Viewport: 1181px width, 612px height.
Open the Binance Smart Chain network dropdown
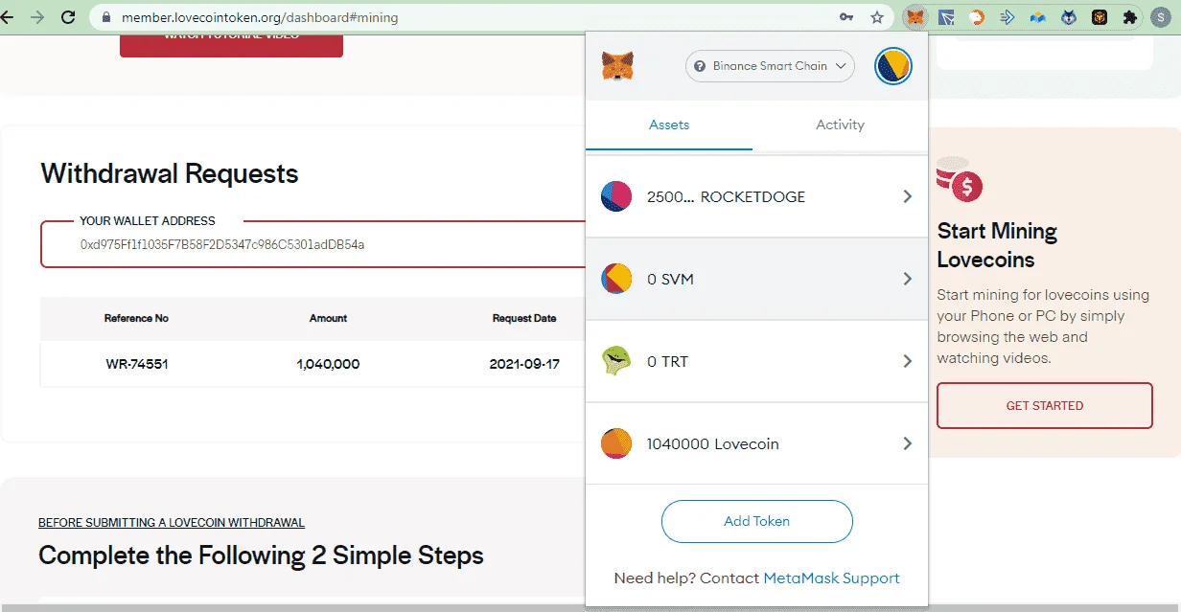770,66
